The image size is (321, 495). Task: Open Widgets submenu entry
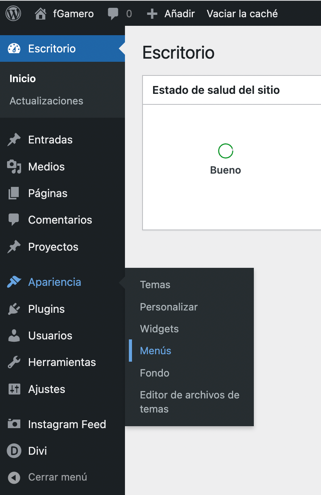159,329
